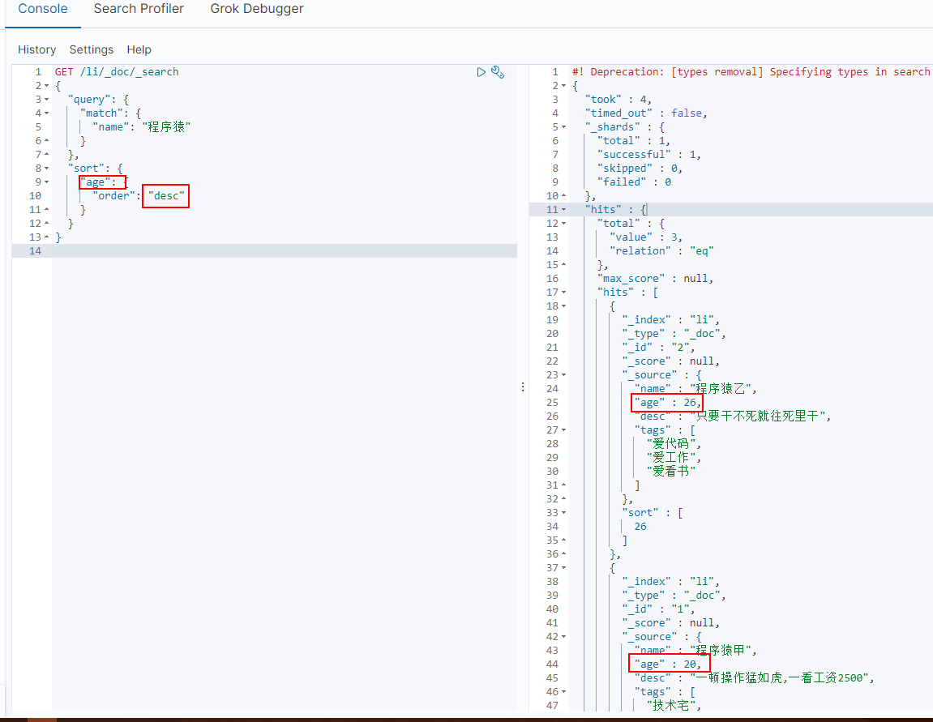Click "value" : 3 in the response
This screenshot has width=933, height=722.
point(645,237)
